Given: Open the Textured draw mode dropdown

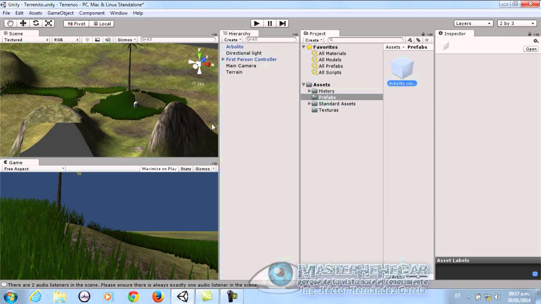Looking at the screenshot, I should 26,40.
